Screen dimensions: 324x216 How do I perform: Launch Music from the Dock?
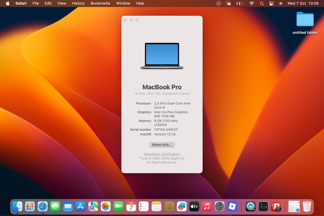(x=207, y=206)
